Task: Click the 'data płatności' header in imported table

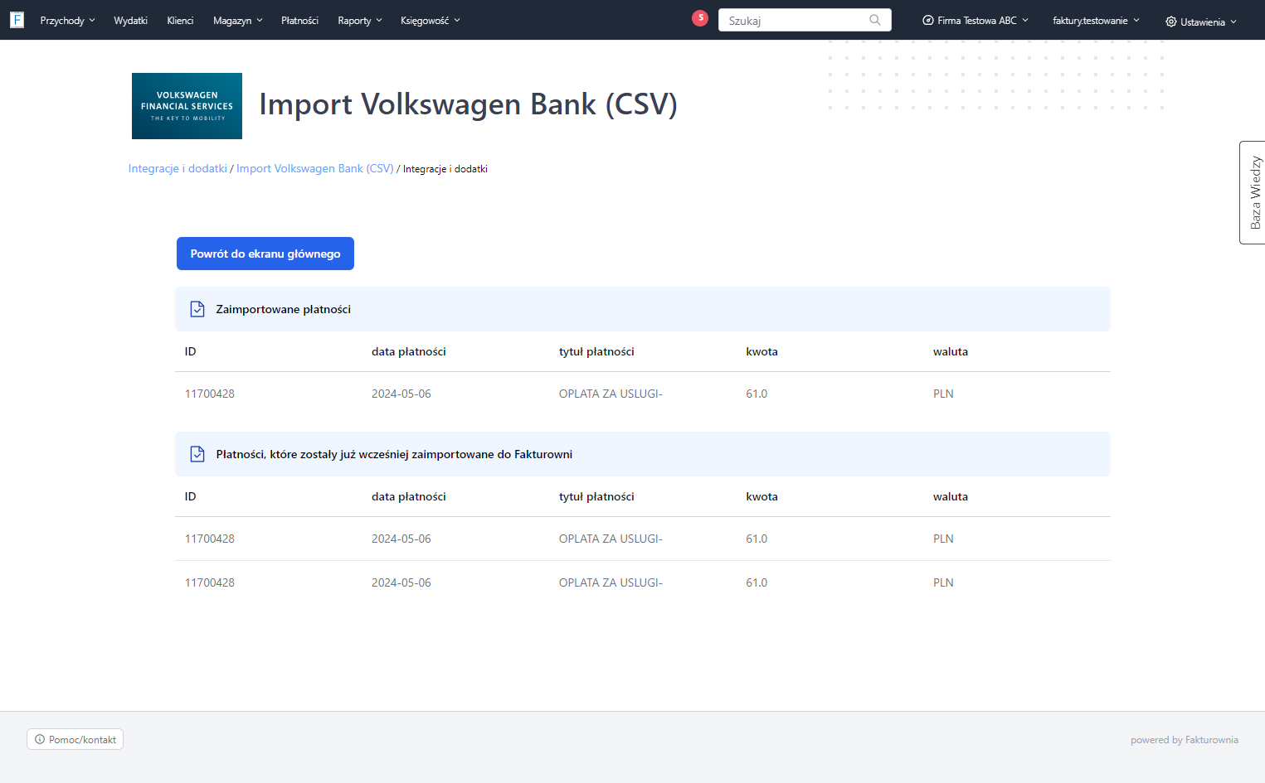Action: [x=409, y=351]
